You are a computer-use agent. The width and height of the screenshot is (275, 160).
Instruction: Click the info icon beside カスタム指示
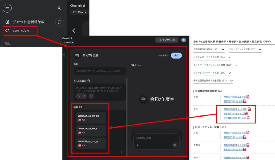[89, 81]
